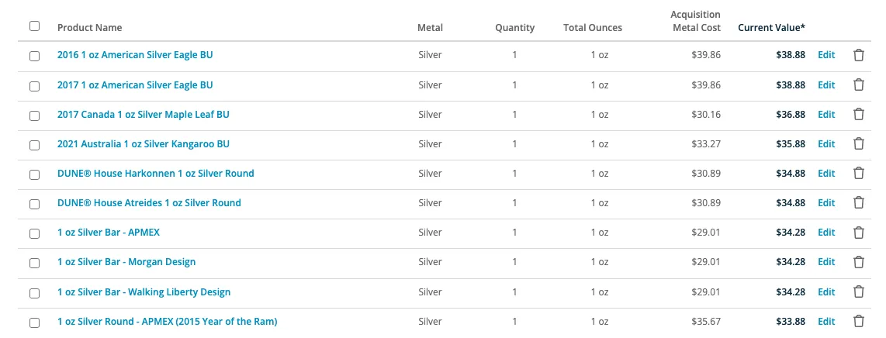Click Edit for 1 oz Silver Bar - APMEX
The image size is (886, 338).
pos(826,233)
